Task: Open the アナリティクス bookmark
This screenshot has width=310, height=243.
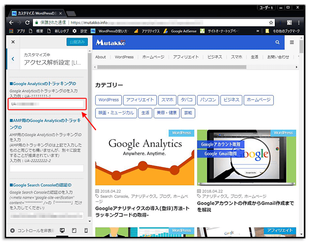Action: click(x=147, y=31)
